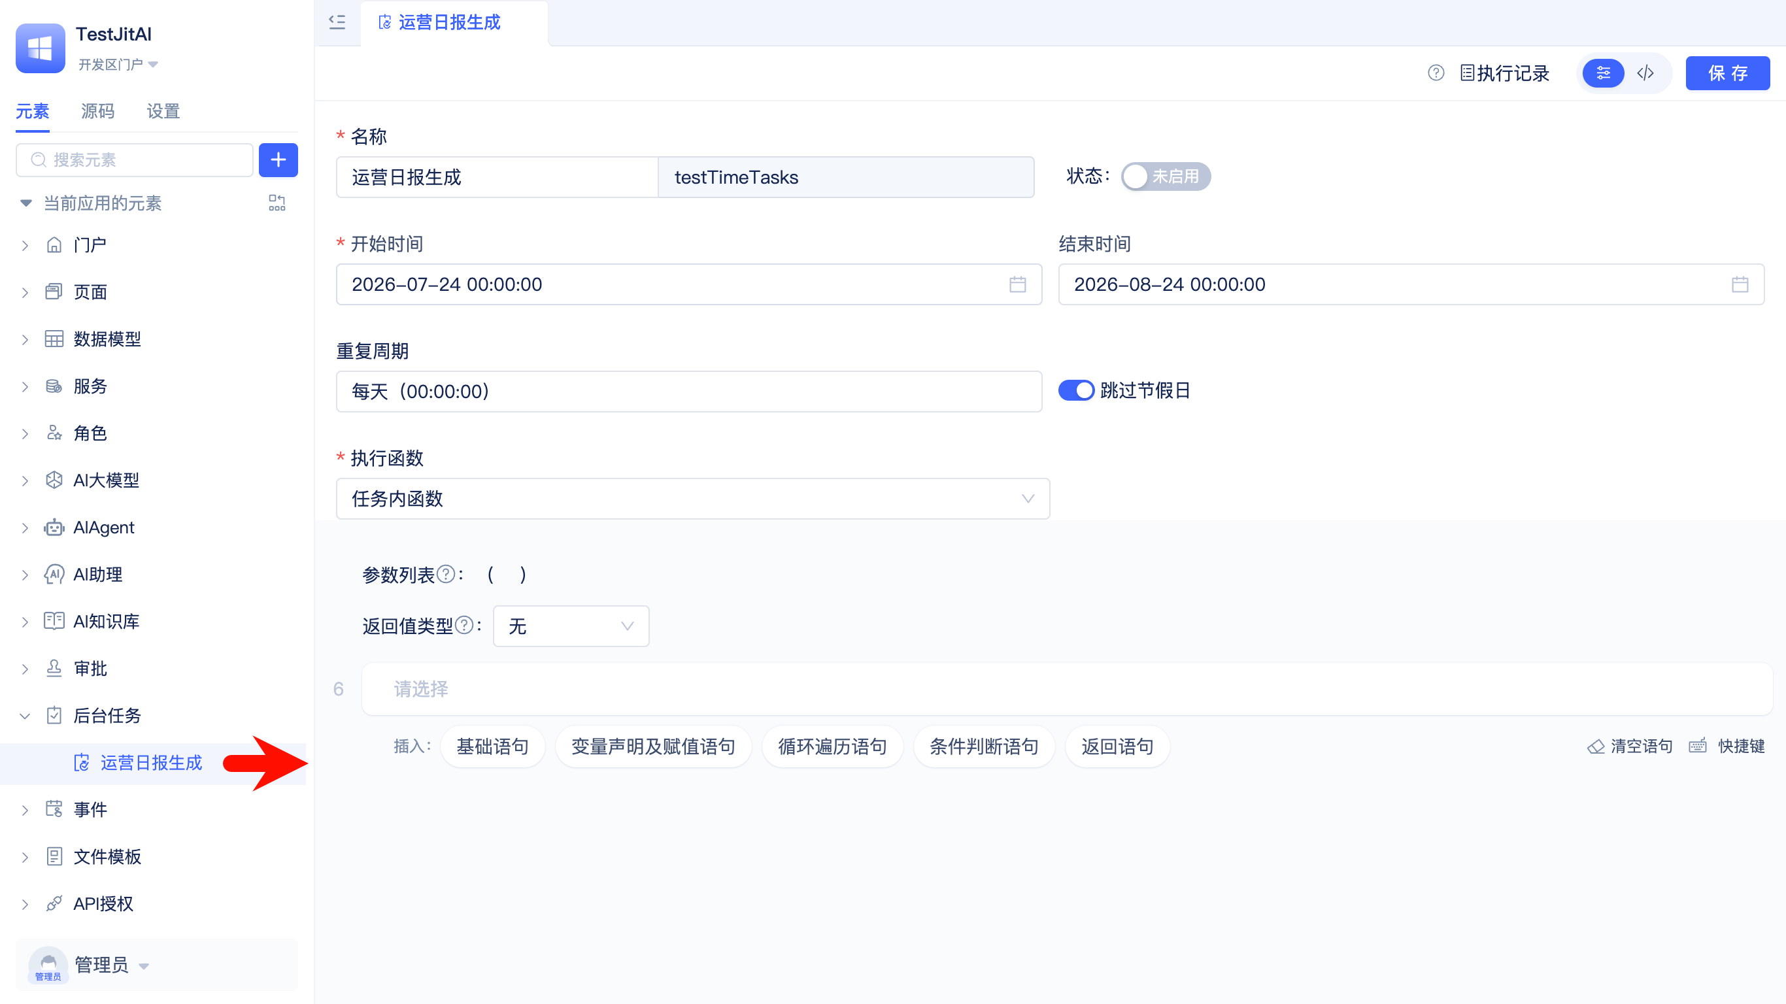Click the AI knowledge base book icon

coord(54,621)
